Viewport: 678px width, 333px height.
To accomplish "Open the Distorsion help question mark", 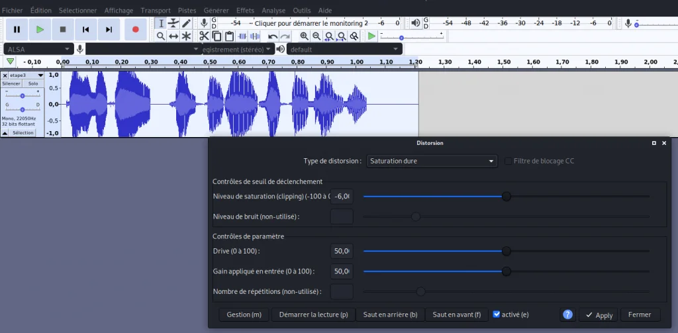I will point(567,315).
